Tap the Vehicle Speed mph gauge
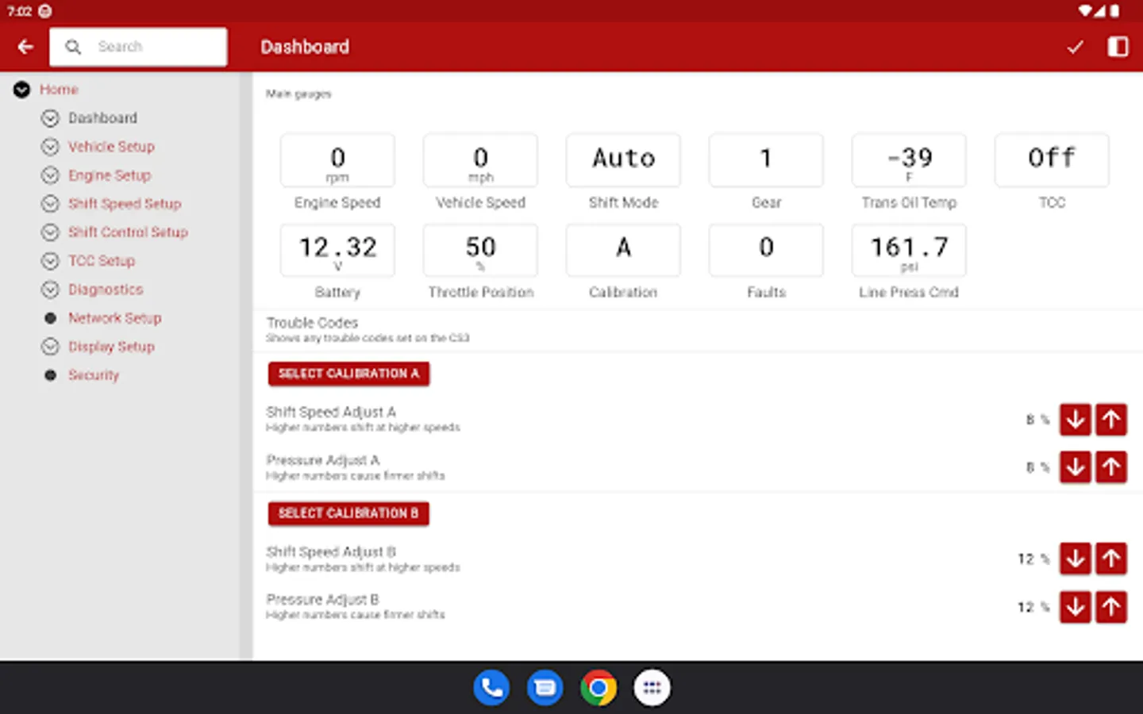 [x=480, y=160]
